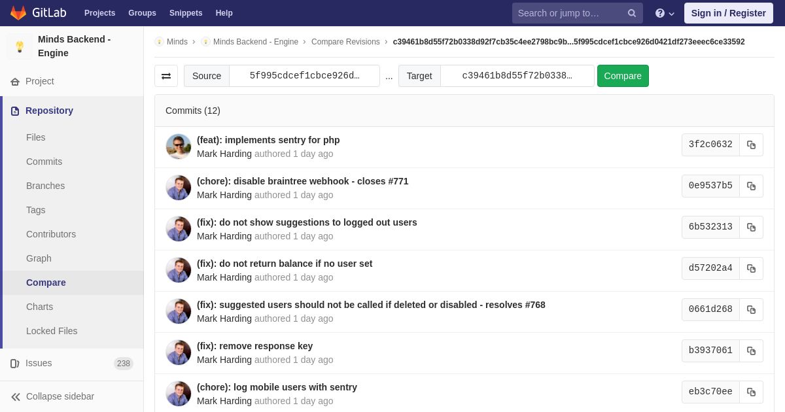Click Mark Harding avatar on first commit

pyautogui.click(x=179, y=146)
